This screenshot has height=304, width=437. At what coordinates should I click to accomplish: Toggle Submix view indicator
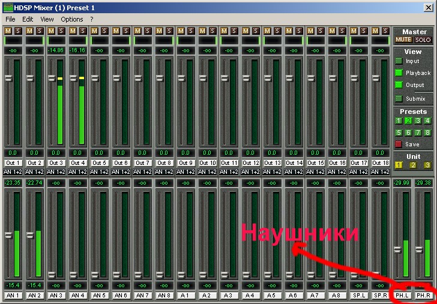[x=399, y=98]
